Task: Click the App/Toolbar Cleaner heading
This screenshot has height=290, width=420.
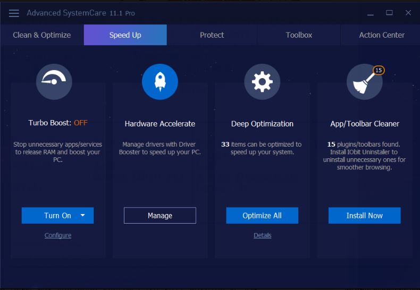Action: pos(365,124)
